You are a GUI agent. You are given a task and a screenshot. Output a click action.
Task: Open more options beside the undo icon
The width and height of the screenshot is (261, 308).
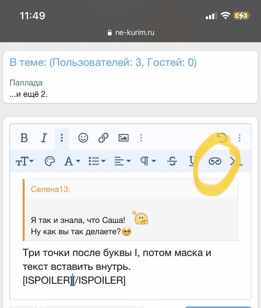(239, 138)
